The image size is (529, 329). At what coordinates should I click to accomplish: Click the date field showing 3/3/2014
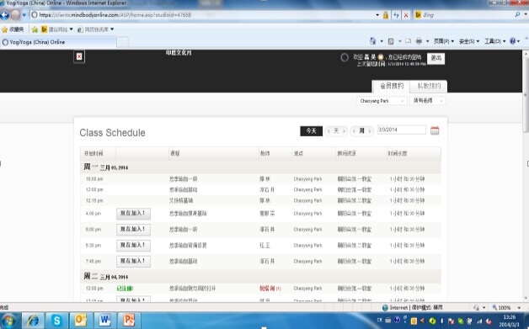click(x=401, y=130)
